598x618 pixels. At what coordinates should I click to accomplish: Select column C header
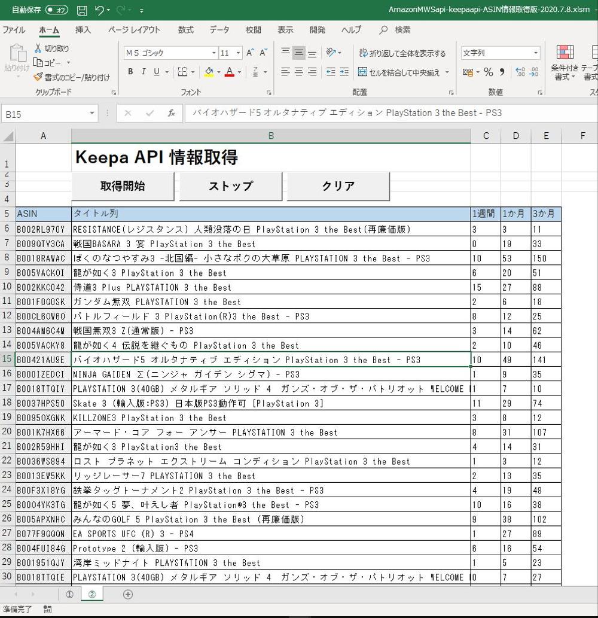[x=486, y=136]
